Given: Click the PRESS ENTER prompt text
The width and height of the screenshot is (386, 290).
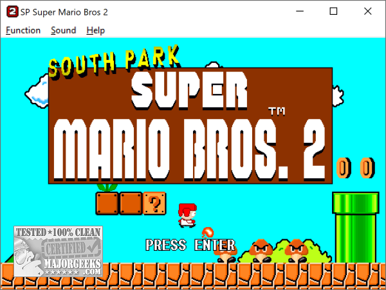Looking at the screenshot, I should point(190,245).
